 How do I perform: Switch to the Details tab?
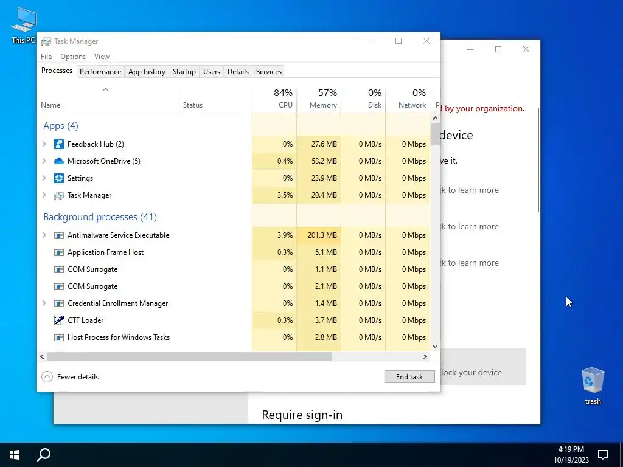pyautogui.click(x=238, y=72)
